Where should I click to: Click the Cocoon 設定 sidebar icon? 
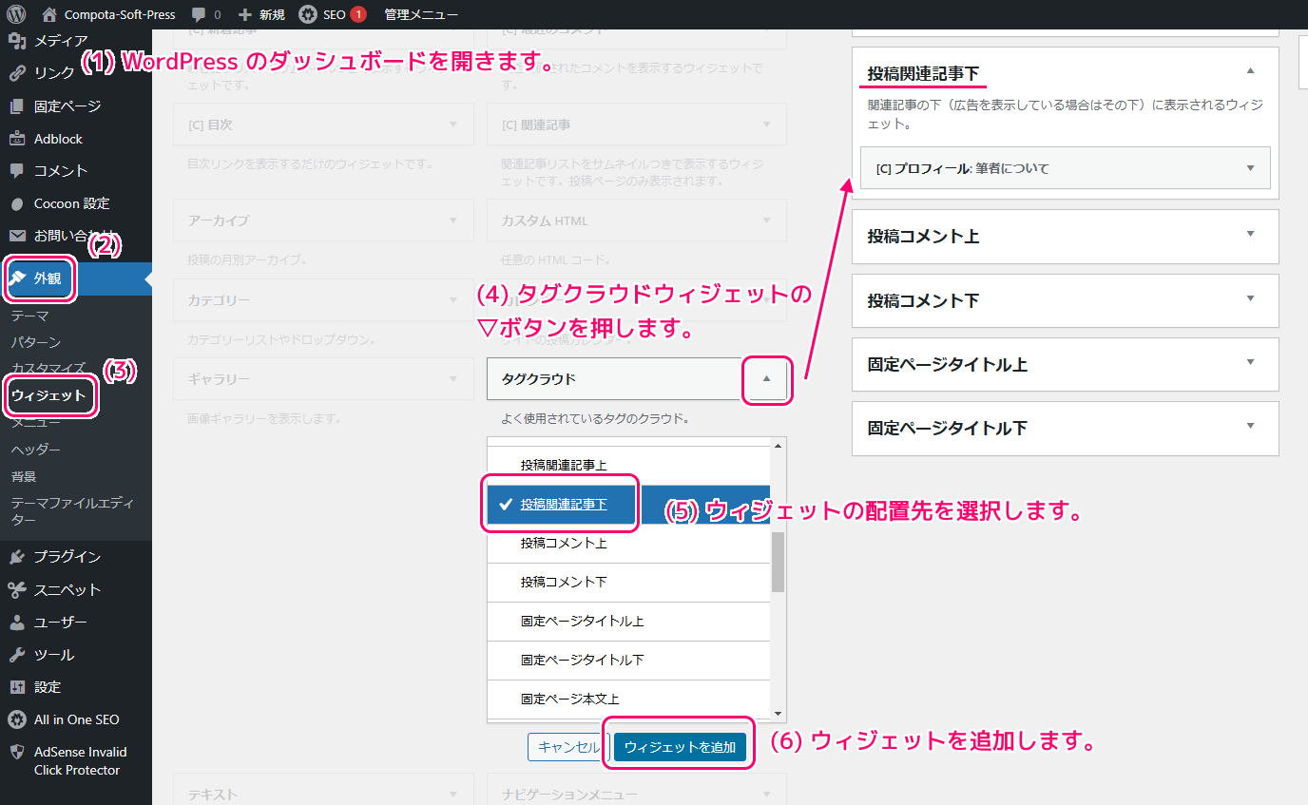(17, 203)
